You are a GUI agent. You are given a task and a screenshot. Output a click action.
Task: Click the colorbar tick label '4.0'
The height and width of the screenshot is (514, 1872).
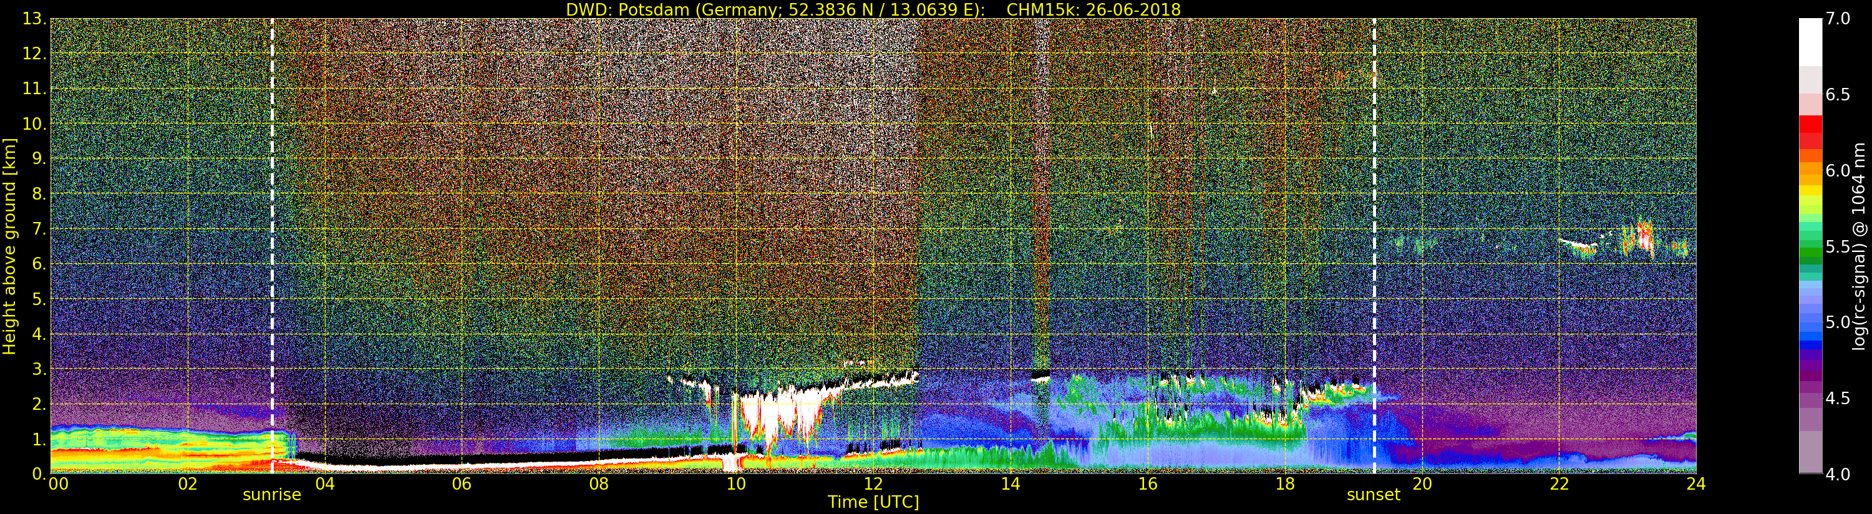(1838, 474)
